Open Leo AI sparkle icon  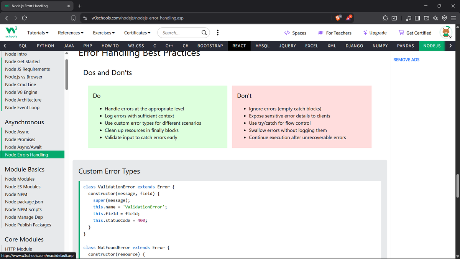[435, 18]
